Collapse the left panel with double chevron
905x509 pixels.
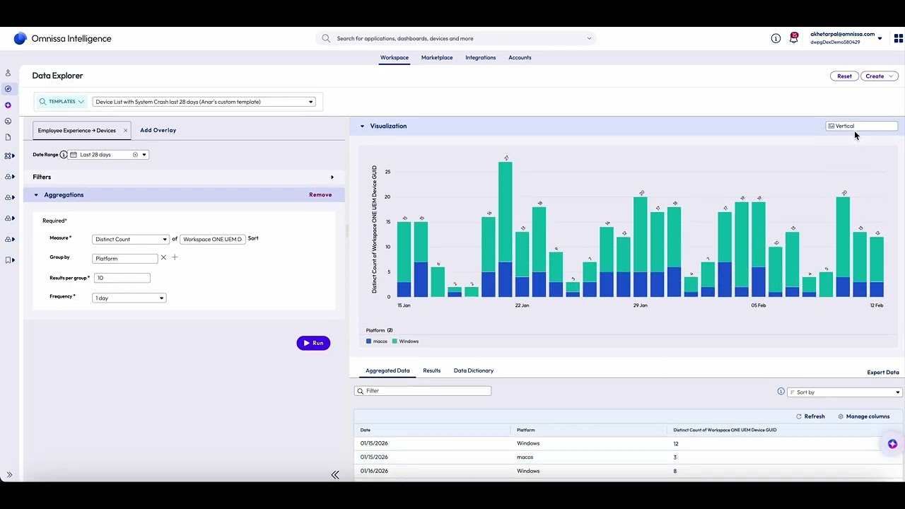(x=335, y=475)
